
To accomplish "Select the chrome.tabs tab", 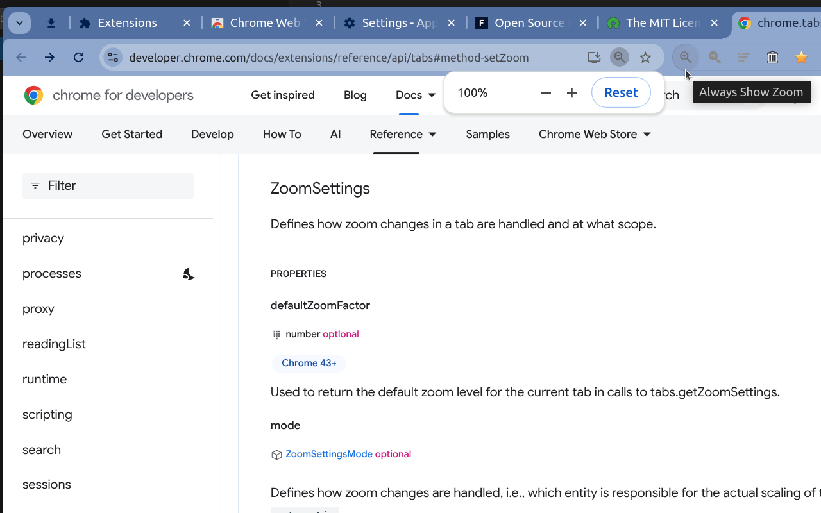I will 779,23.
